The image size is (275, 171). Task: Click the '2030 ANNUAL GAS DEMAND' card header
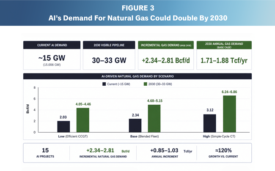pos(224,45)
